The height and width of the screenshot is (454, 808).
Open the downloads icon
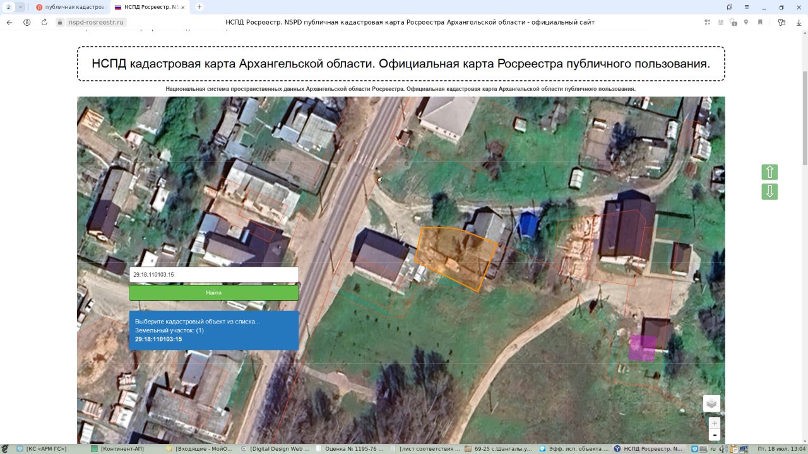coord(798,22)
